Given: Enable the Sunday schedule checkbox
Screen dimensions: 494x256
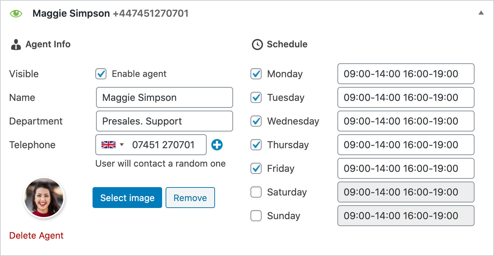Looking at the screenshot, I should tap(256, 216).
